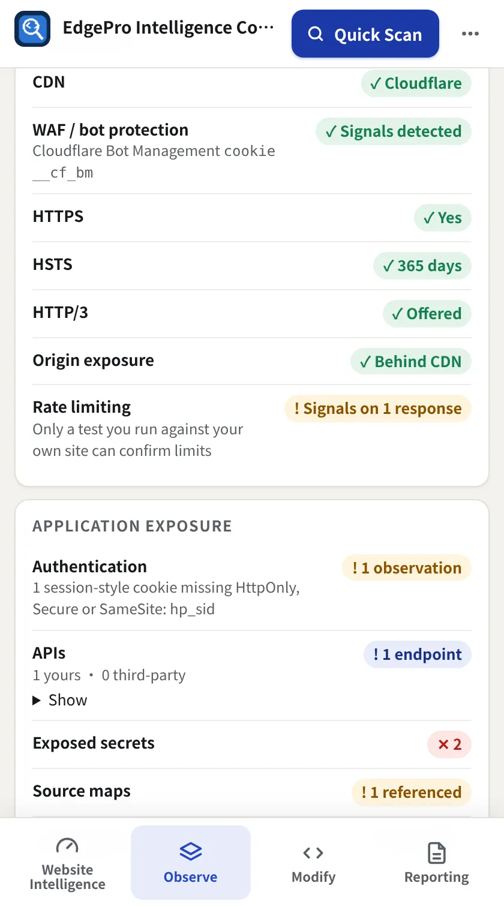Click the EdgePro magnifier app logo

32,28
